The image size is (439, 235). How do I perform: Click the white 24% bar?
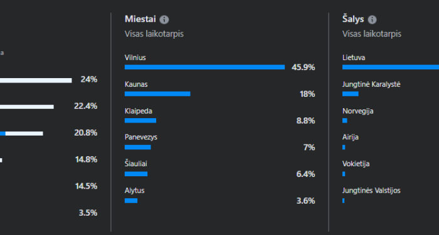[36, 81]
